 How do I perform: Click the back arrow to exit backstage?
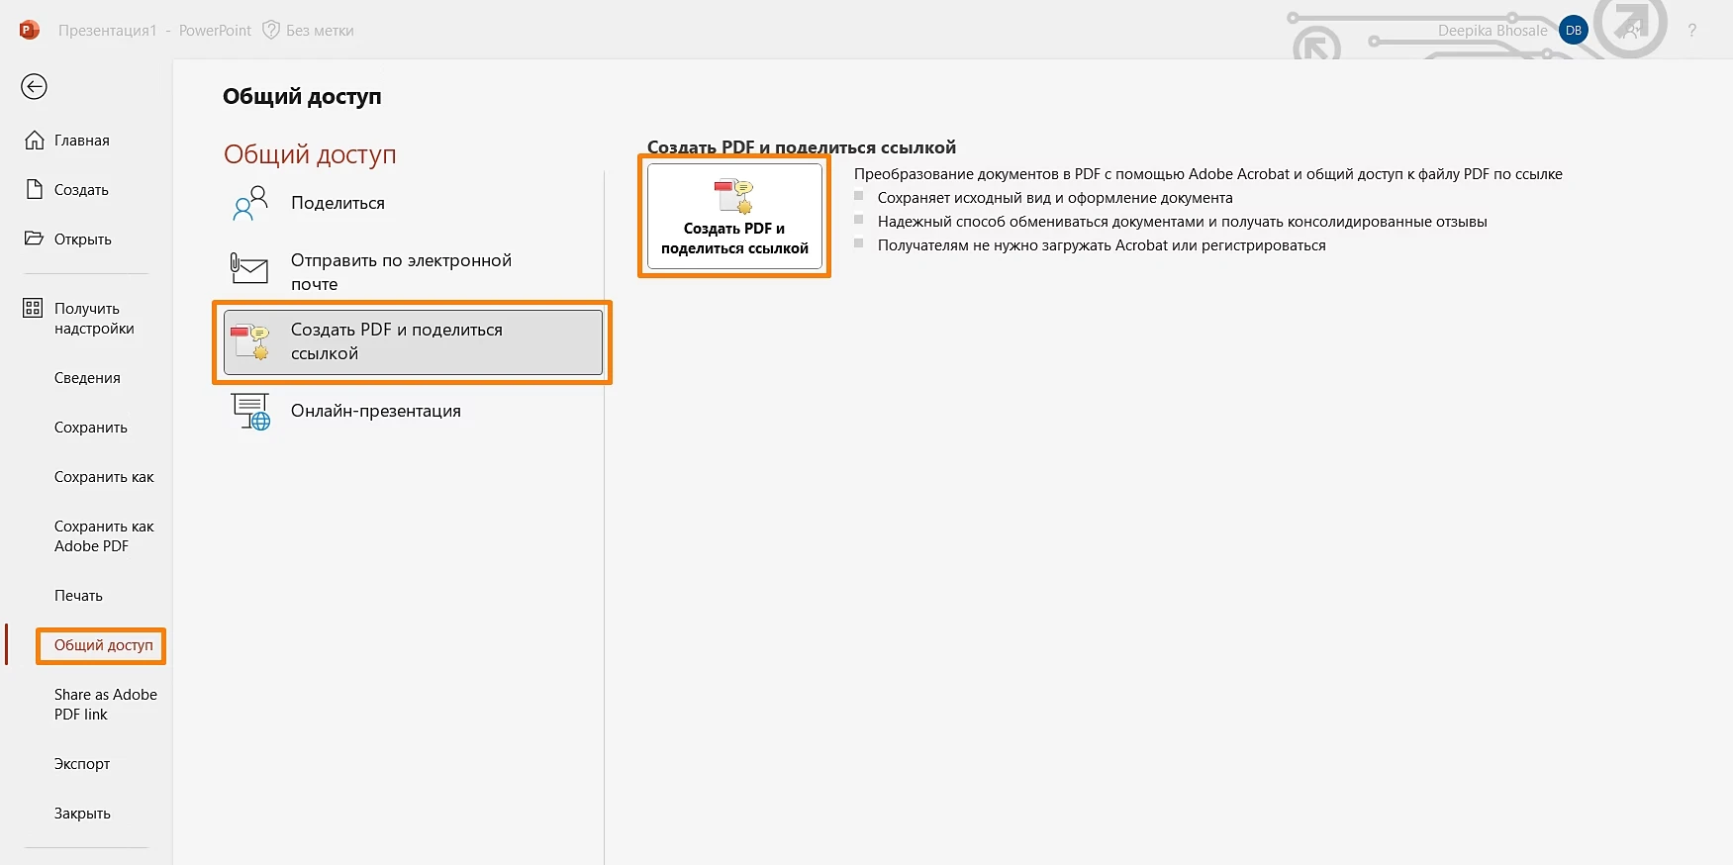pos(34,87)
